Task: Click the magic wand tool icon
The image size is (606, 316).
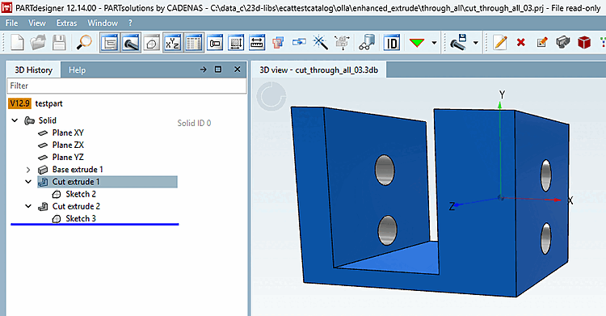Action: click(321, 43)
